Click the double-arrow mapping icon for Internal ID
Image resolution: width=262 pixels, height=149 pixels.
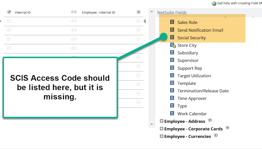tap(74, 12)
